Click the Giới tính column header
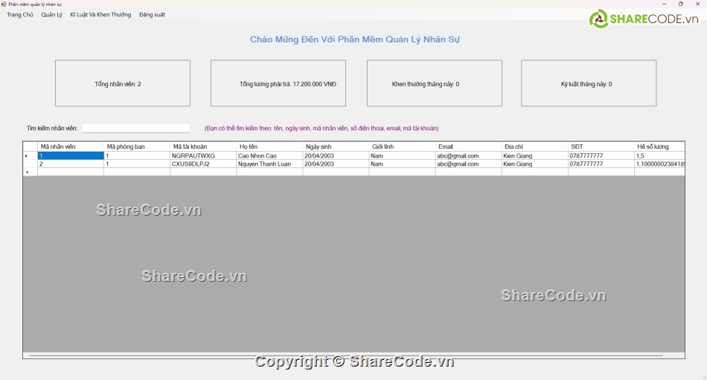 [x=402, y=146]
